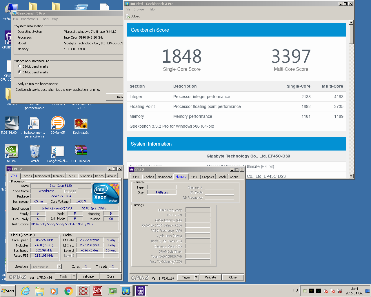Image resolution: width=371 pixels, height=297 pixels.
Task: Switch to Graphics tab in CPU-Z CPU window
Action: point(86,176)
